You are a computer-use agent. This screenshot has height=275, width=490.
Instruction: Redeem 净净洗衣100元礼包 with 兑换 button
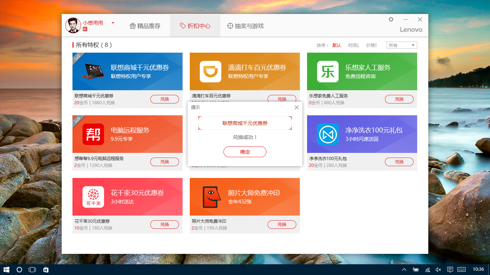pyautogui.click(x=399, y=162)
